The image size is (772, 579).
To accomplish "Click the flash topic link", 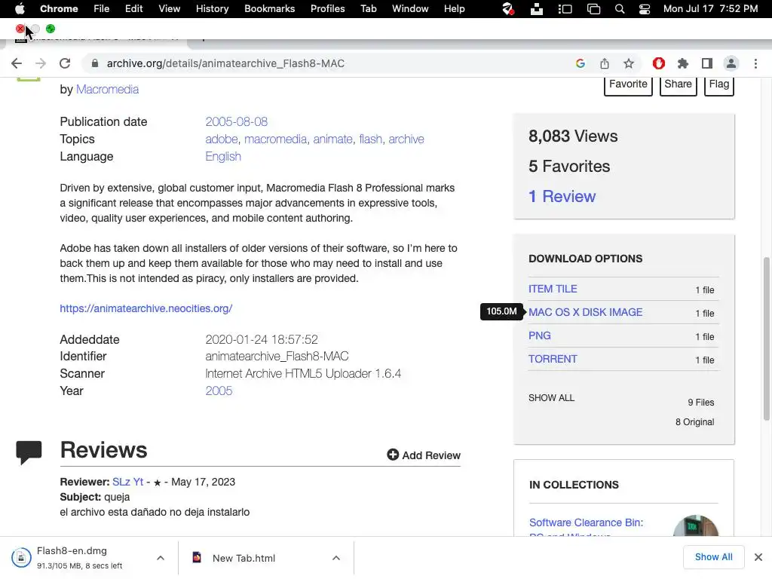I will click(371, 139).
